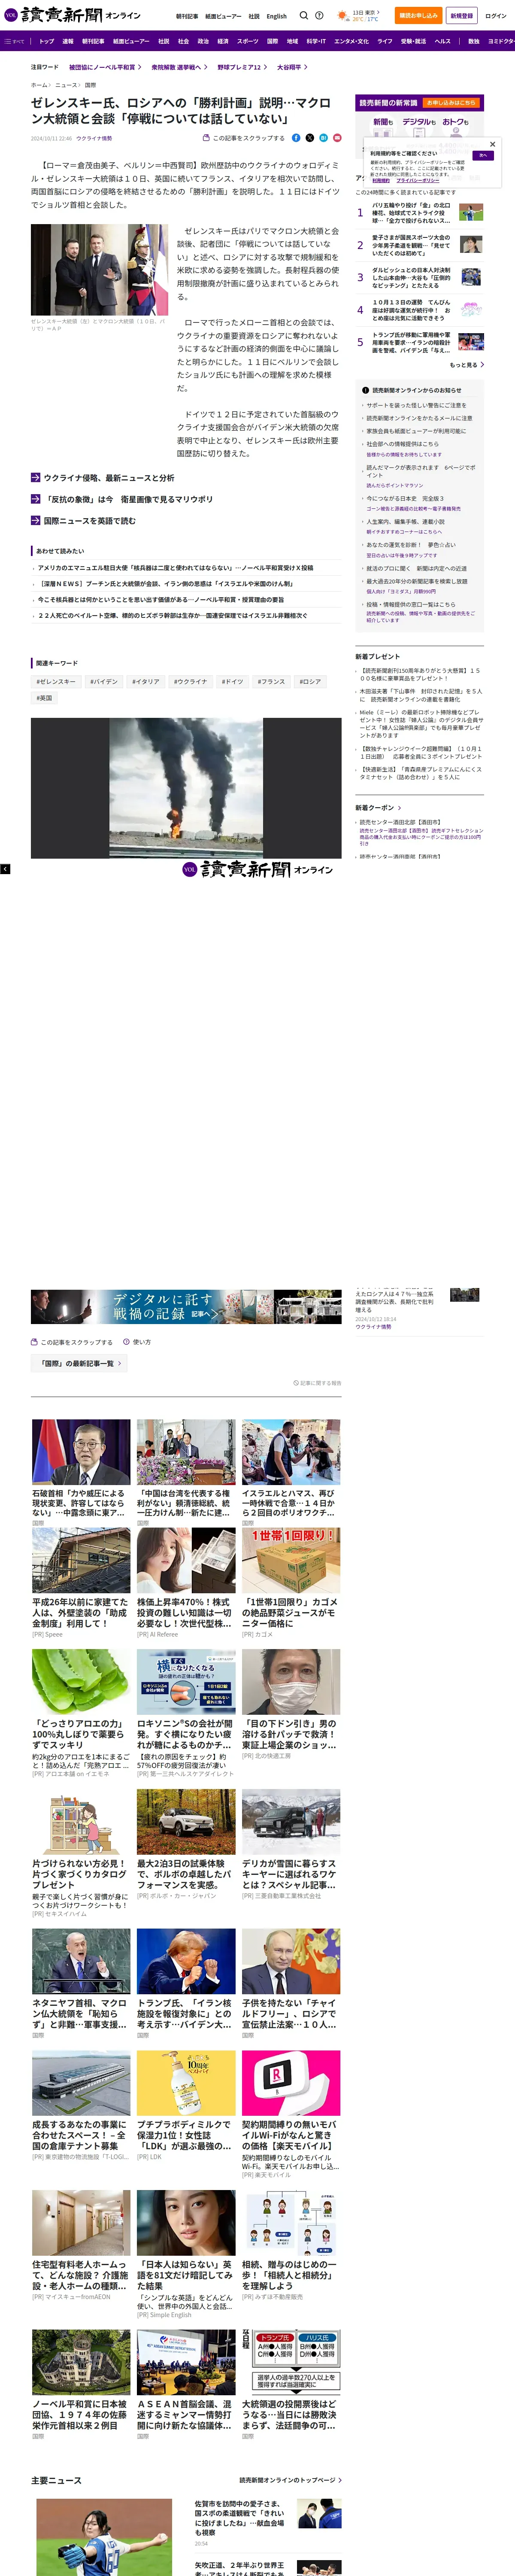515x2576 pixels.
Task: Click scrapbook icon beside この記事をスクラップする at top
Action: (x=206, y=138)
